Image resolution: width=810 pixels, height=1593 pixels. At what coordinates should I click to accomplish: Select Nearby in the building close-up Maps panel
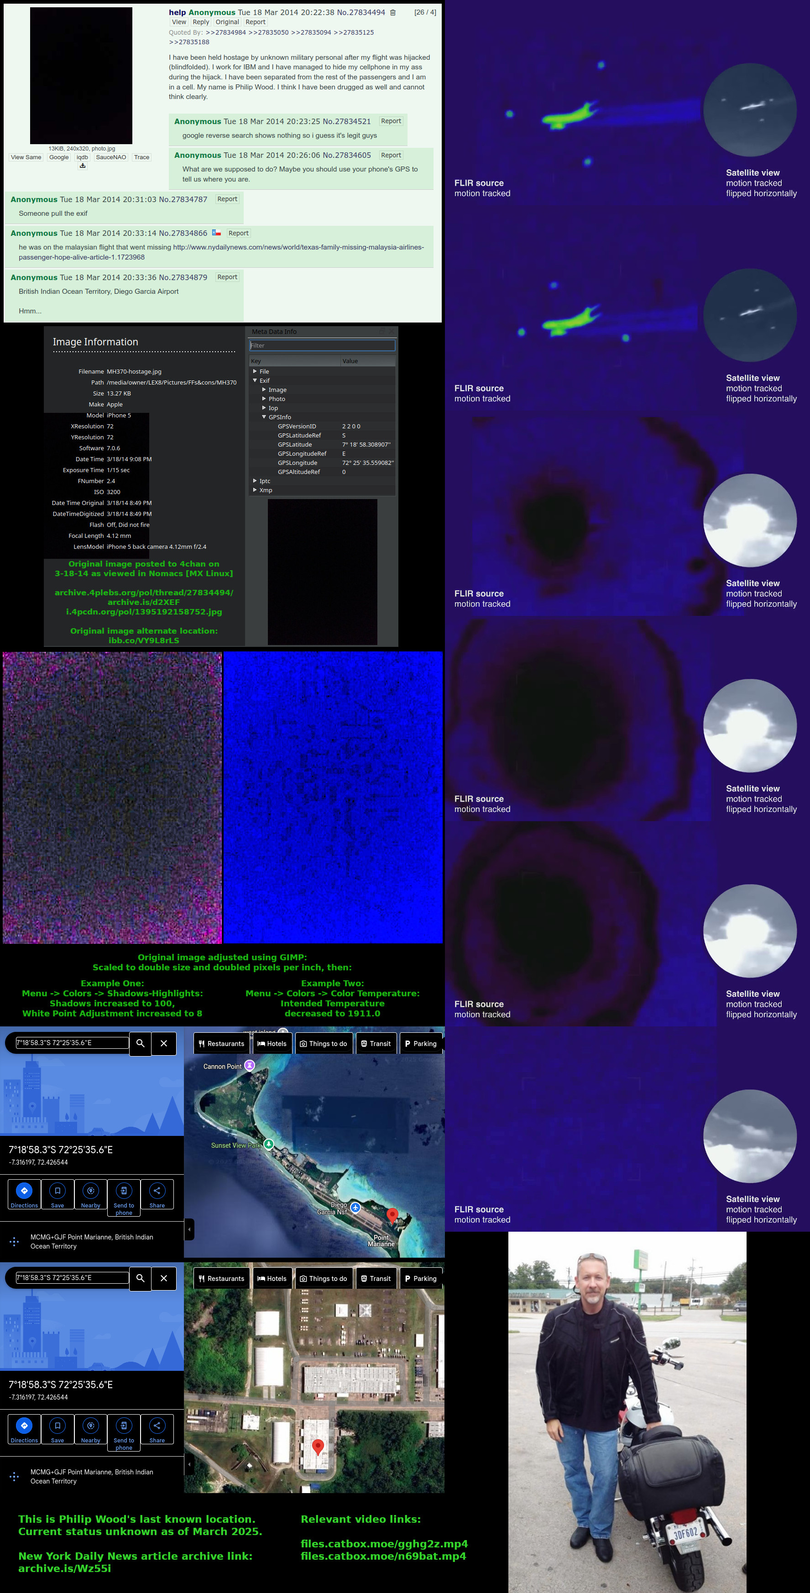click(90, 1429)
